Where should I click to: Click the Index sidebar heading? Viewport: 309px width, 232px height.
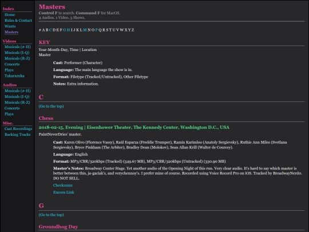(8, 9)
